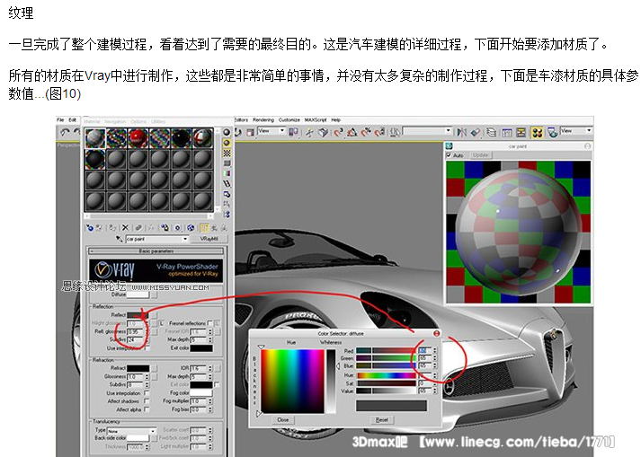The height and width of the screenshot is (457, 641).
Task: Open the car paint material name dropdown
Action: coord(185,239)
